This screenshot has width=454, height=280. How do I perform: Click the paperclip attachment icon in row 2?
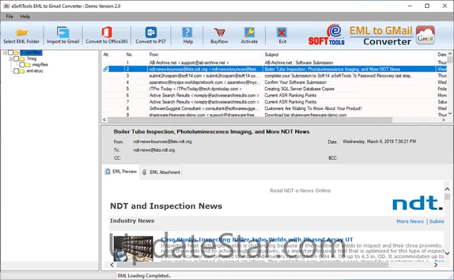[106, 69]
